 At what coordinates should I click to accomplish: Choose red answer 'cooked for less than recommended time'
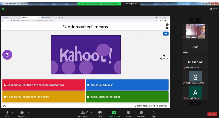pyautogui.click(x=44, y=85)
